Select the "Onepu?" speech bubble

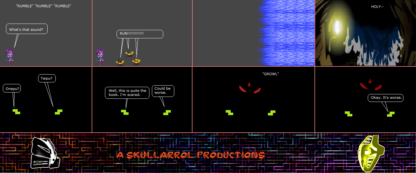click(12, 88)
